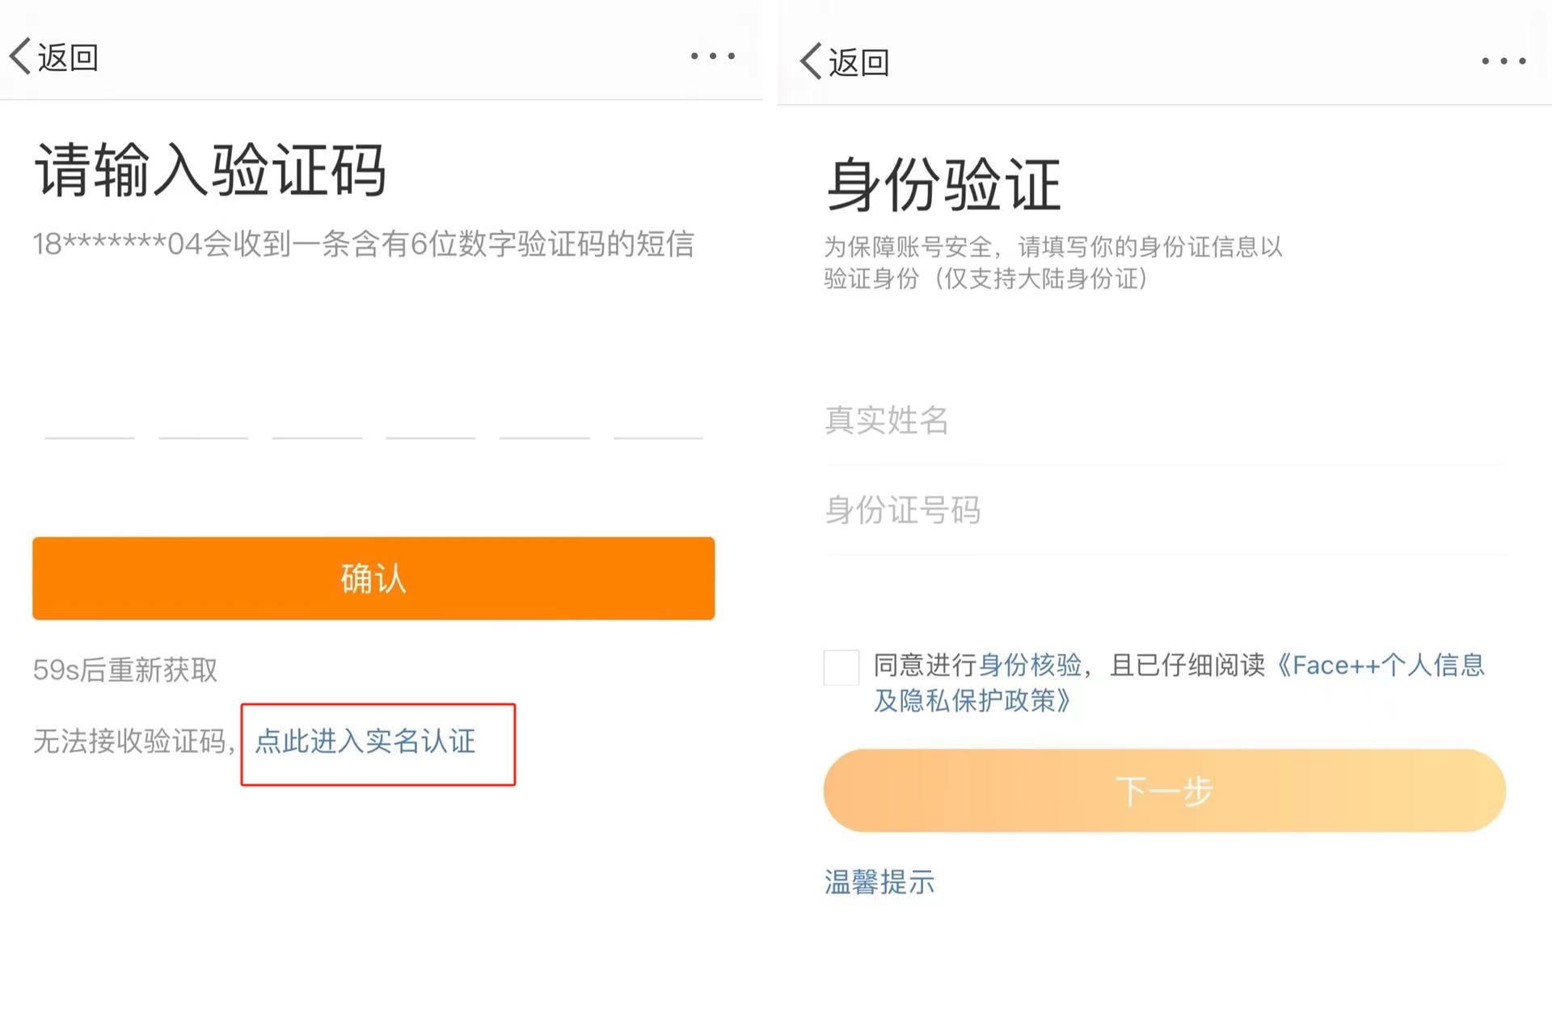Click the 下一步 button
The image size is (1552, 1035).
(x=1164, y=791)
